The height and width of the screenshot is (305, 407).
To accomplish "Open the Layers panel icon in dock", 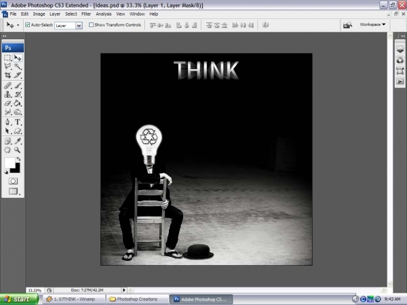I will (400, 49).
